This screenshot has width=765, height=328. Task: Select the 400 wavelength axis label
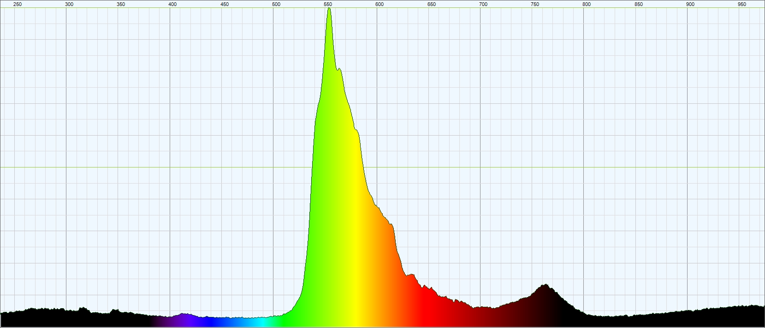(172, 4)
